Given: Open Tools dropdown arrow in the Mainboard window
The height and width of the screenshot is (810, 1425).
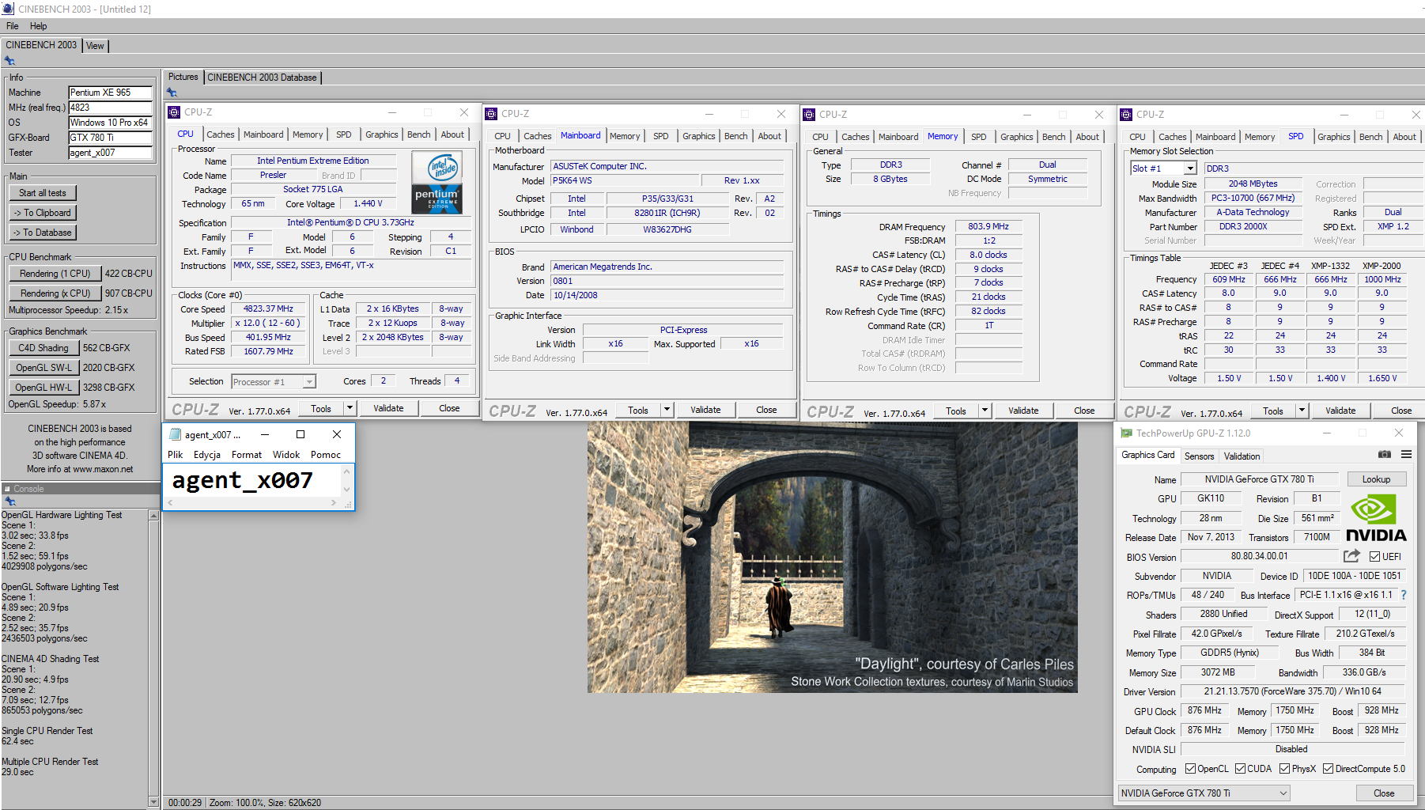Looking at the screenshot, I should pos(667,410).
